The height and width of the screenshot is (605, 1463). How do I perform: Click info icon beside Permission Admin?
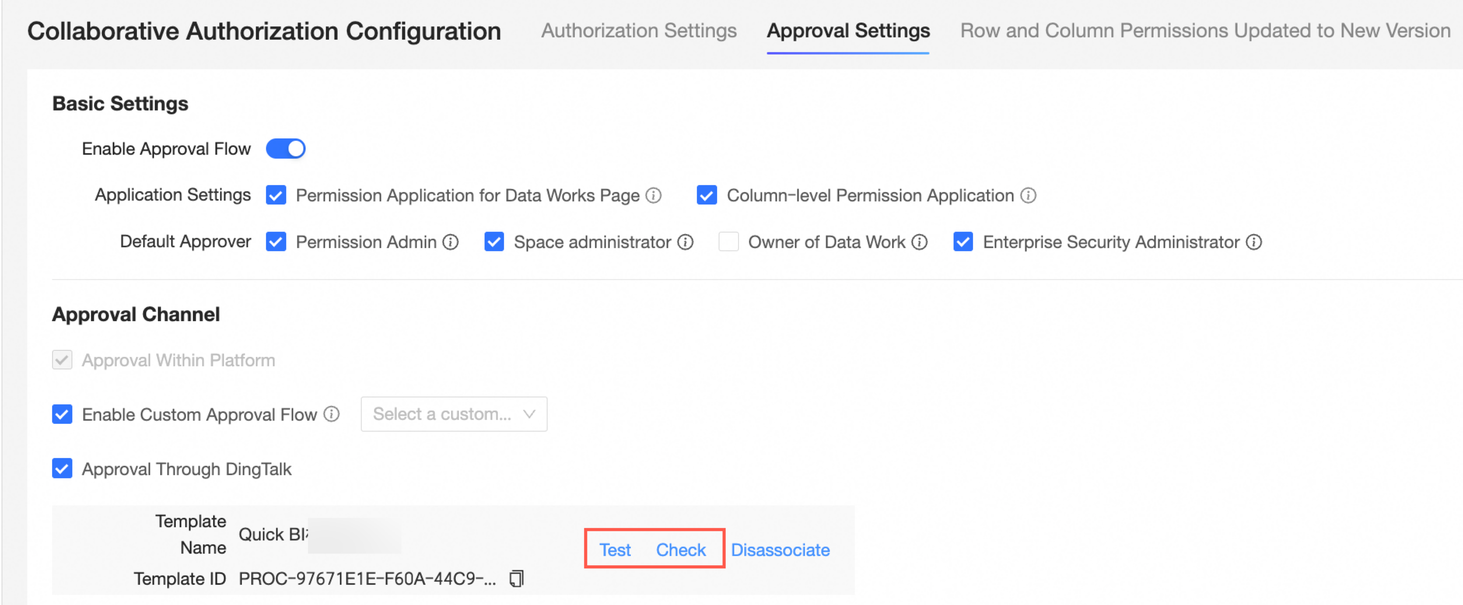click(x=450, y=243)
